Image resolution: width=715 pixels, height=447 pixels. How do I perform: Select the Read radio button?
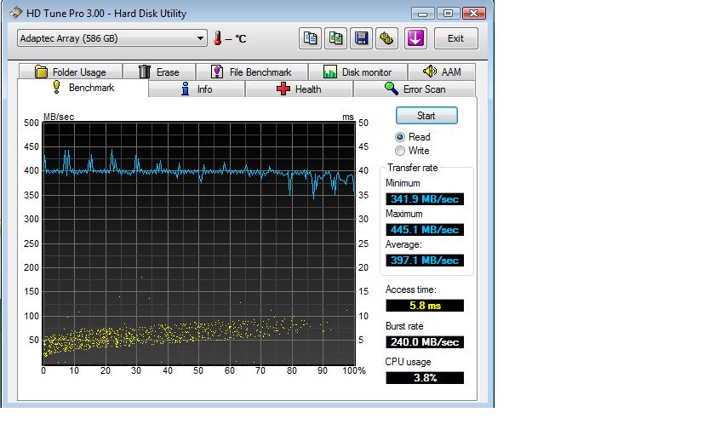click(400, 137)
